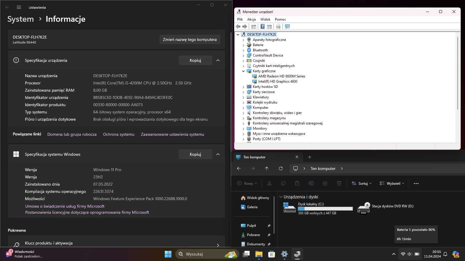Open Akcja menu in Device Manager

coord(251,19)
